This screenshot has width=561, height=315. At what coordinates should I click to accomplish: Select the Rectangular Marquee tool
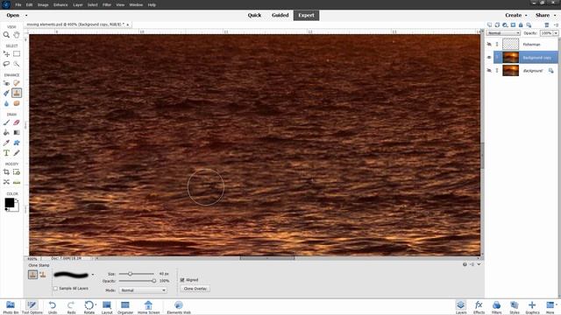tap(17, 54)
